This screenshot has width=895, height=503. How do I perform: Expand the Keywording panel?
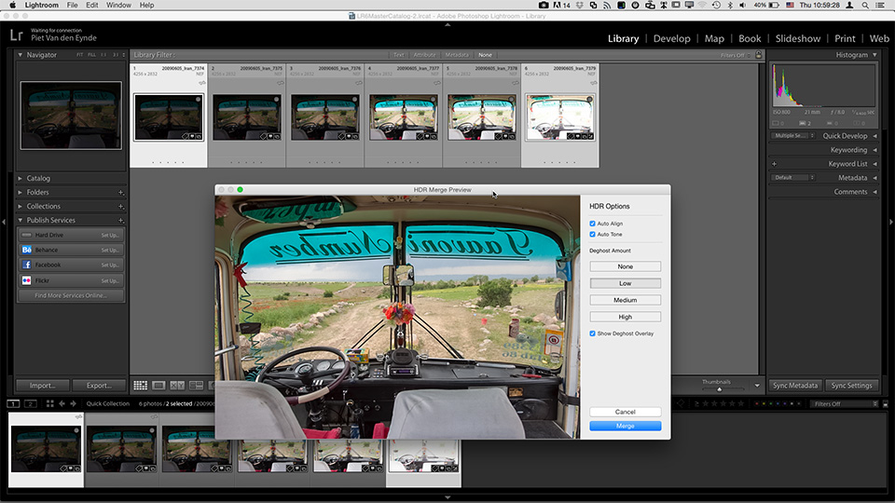tap(874, 150)
